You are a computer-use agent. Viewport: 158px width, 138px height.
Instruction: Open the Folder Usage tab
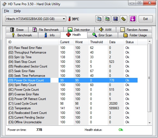tap(135, 35)
